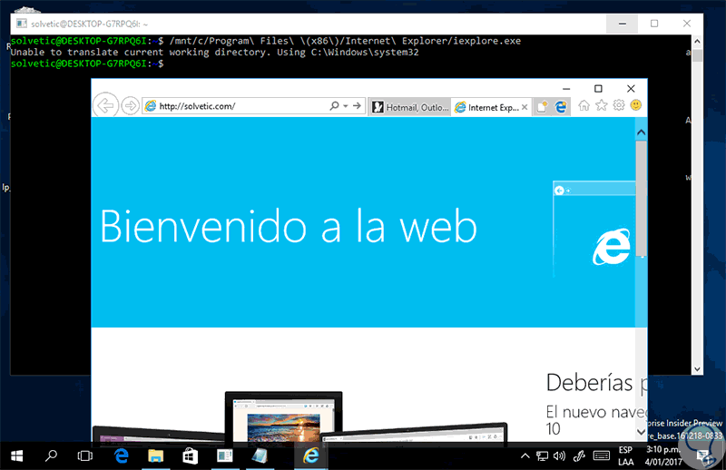Click the address bar search magnifier
726x470 pixels.
[x=334, y=106]
